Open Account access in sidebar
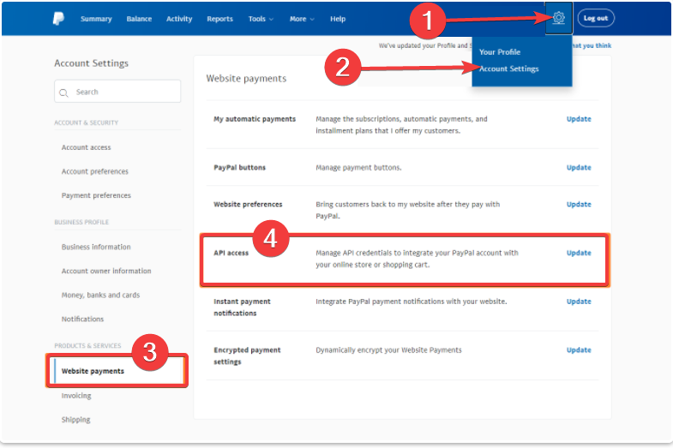The image size is (673, 448). tap(86, 147)
